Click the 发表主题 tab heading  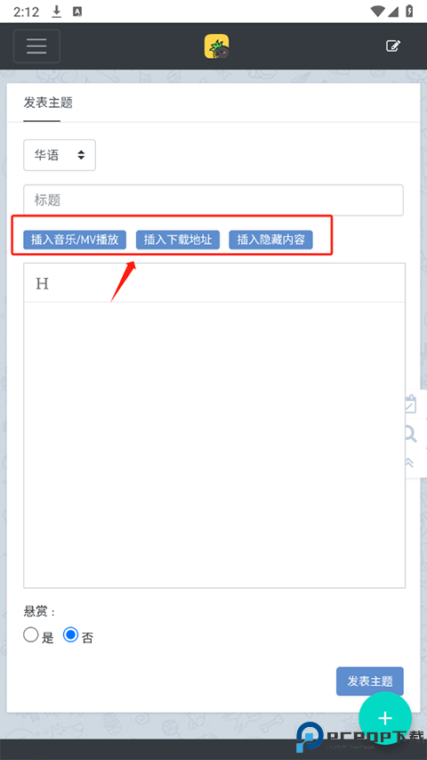48,102
